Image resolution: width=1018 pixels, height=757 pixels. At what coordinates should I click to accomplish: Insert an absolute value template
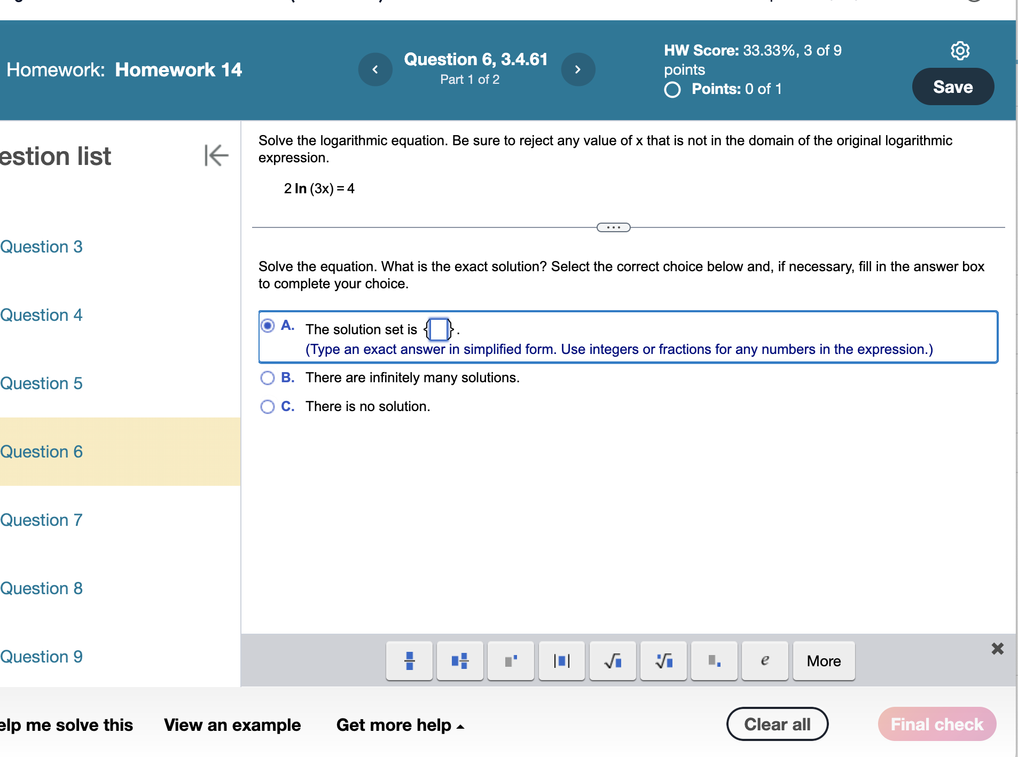point(561,661)
